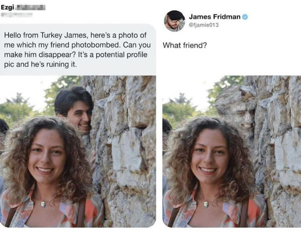Click the blue verified badge

[x=245, y=17]
